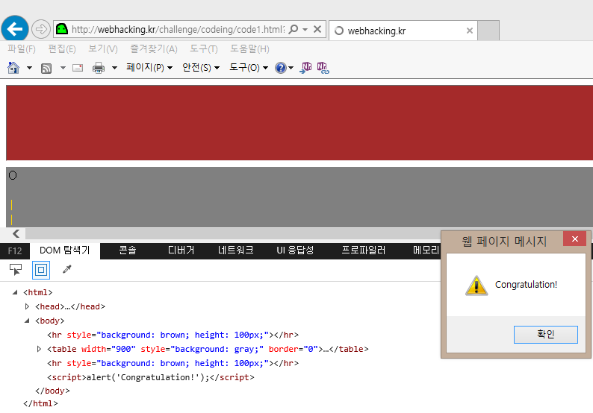
Task: Toggle the DOM element highlighting box icon
Action: 41,270
